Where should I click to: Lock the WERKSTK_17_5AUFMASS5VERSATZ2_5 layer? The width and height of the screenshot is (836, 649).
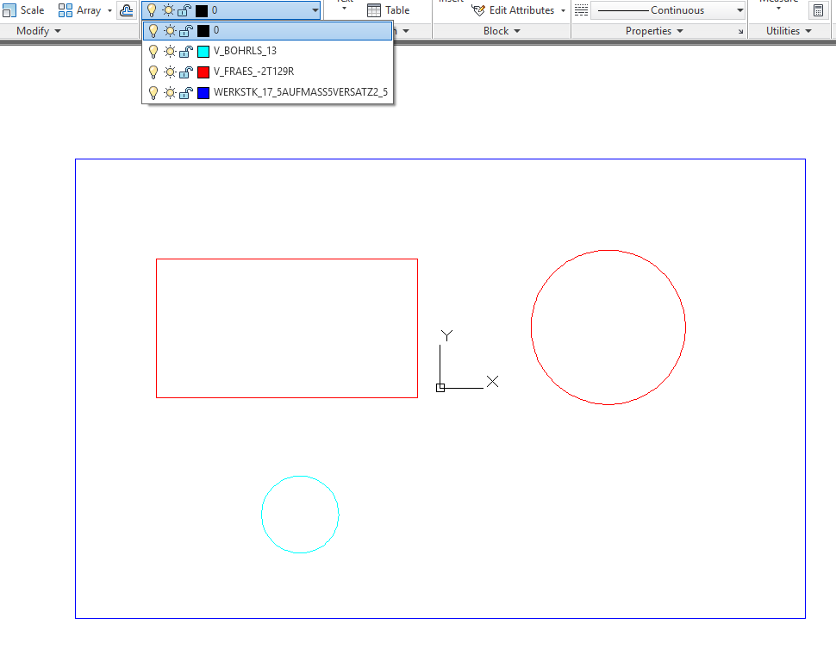click(x=184, y=92)
